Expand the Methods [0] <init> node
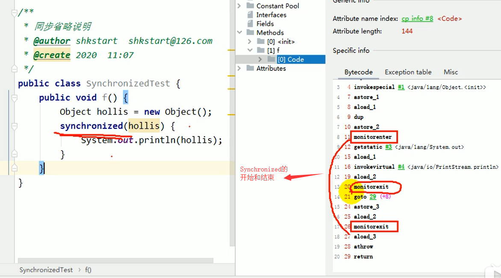Screen dimensions: 501x278 tap(250, 41)
